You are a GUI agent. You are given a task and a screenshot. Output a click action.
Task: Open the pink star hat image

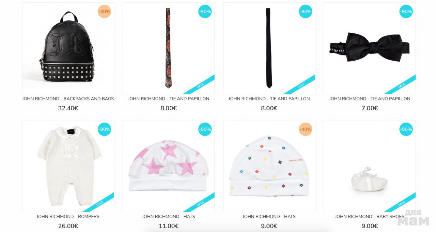pos(169,166)
